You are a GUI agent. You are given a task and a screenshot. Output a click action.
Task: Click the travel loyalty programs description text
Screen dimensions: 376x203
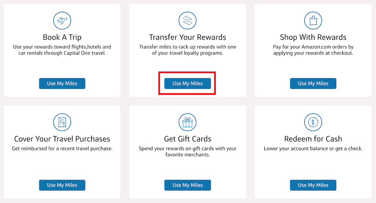pyautogui.click(x=188, y=50)
